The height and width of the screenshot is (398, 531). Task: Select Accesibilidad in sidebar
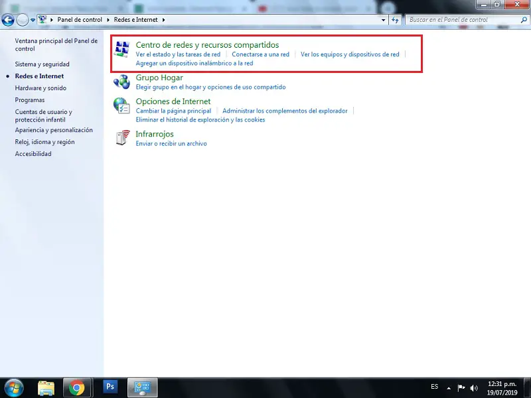click(x=33, y=154)
